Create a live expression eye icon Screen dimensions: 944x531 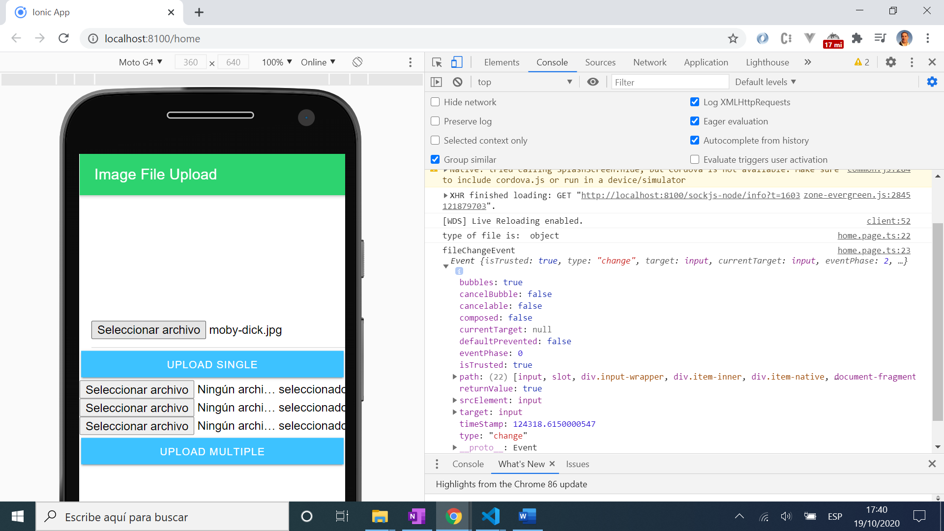point(592,82)
